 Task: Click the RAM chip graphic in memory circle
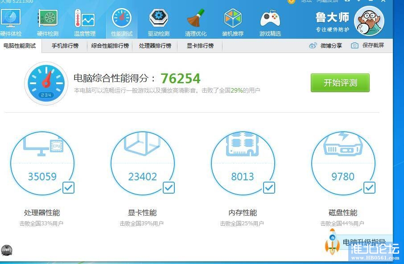[x=243, y=144]
